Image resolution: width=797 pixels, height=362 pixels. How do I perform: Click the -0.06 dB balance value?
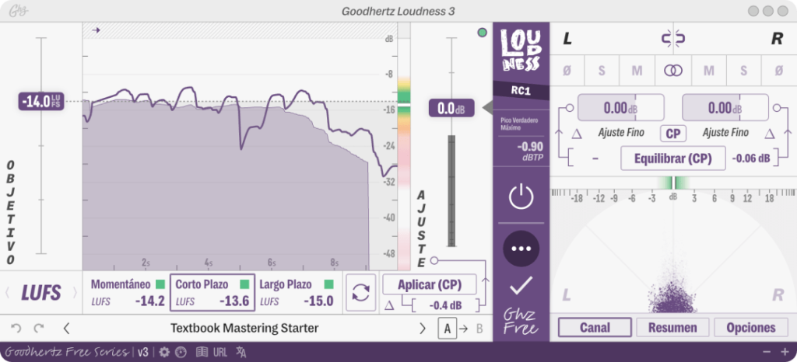[751, 158]
